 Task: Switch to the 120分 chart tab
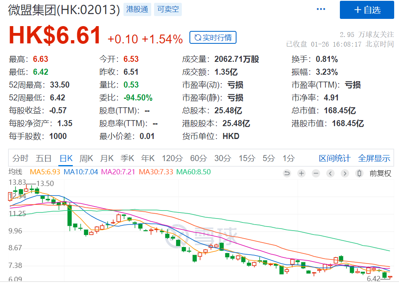click(172, 158)
